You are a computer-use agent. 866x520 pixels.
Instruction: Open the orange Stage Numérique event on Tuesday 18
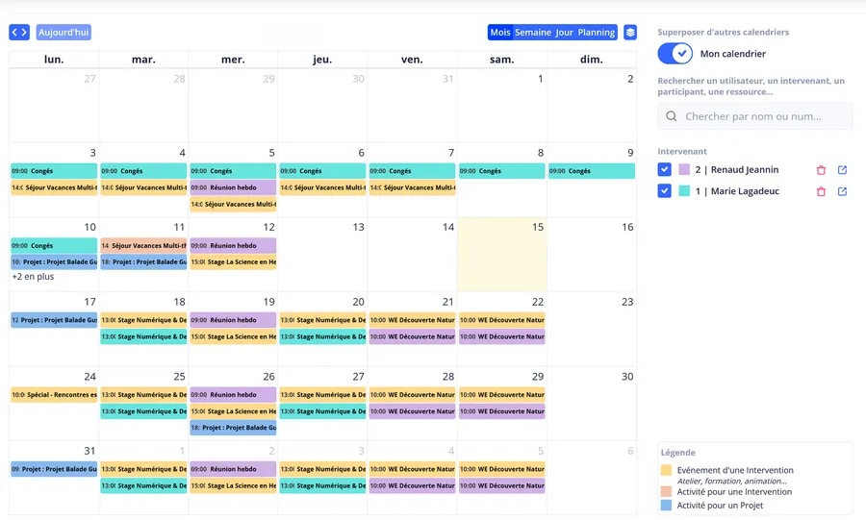143,320
